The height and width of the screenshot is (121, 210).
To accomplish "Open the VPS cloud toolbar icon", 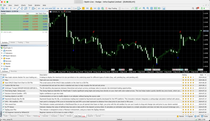I will 99,8.
